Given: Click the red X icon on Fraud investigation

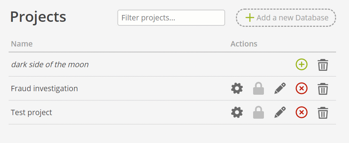Looking at the screenshot, I should click(x=302, y=88).
